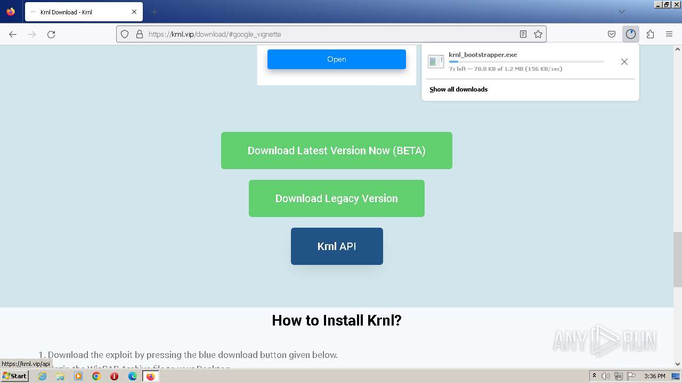
Task: Click Download Legacy Version button
Action: pos(337,198)
